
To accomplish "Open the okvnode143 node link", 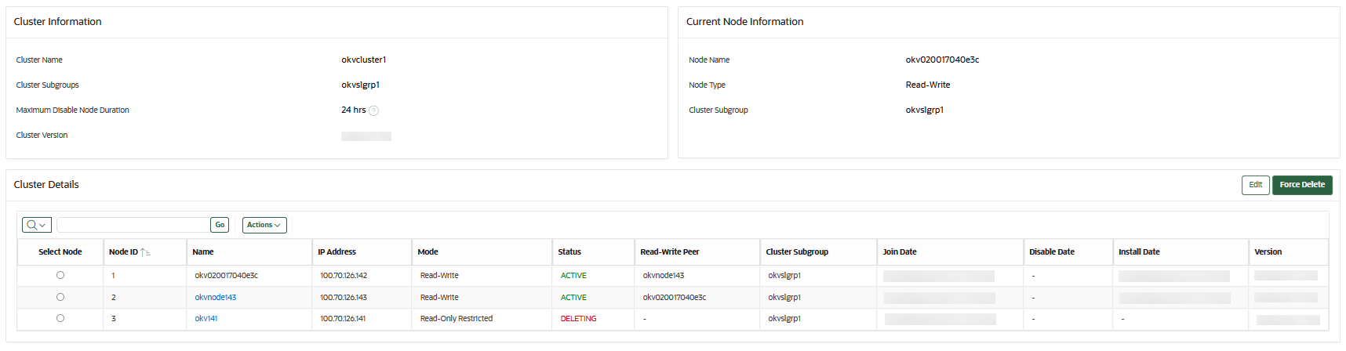I will 216,298.
